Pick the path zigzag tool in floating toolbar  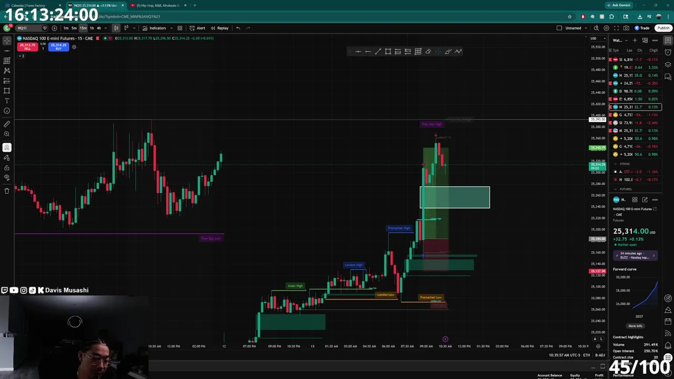coord(458,51)
